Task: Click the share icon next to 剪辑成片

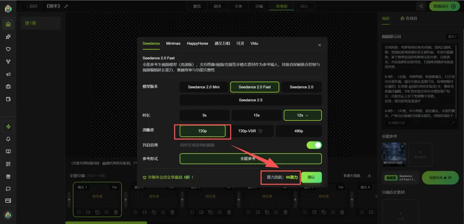Action: click(421, 6)
